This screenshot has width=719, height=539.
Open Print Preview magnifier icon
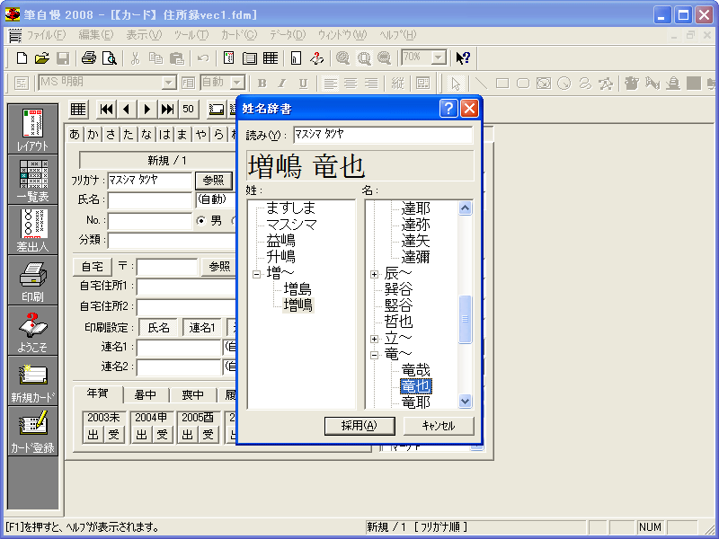click(x=109, y=58)
